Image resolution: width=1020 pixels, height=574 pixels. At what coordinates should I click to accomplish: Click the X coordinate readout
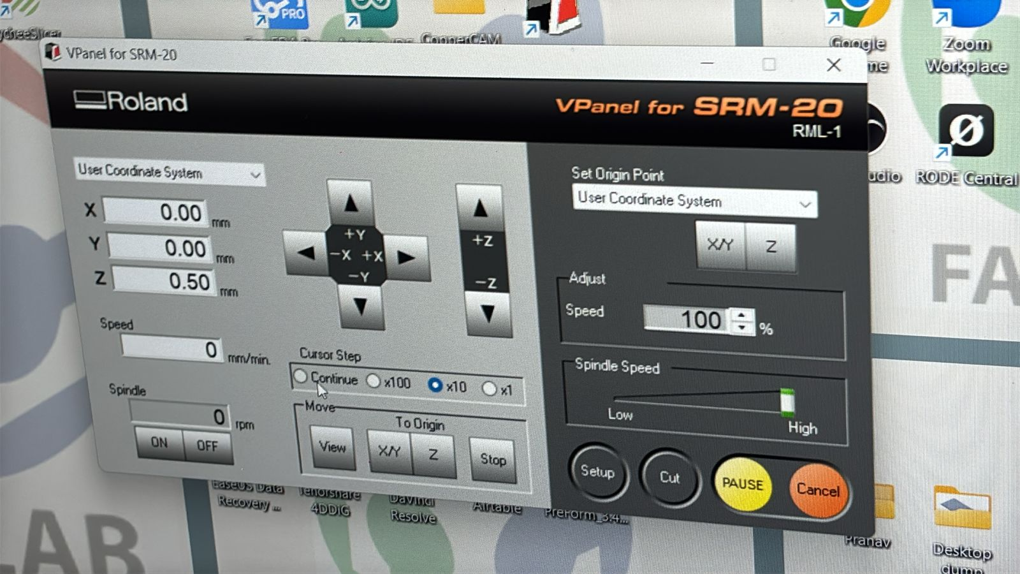157,212
